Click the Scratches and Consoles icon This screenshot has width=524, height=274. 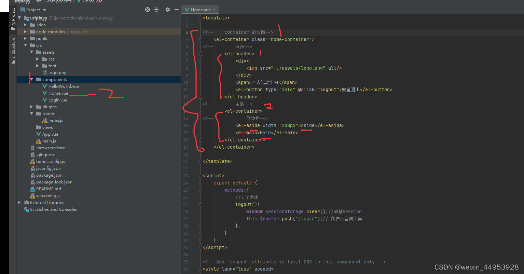click(x=26, y=209)
